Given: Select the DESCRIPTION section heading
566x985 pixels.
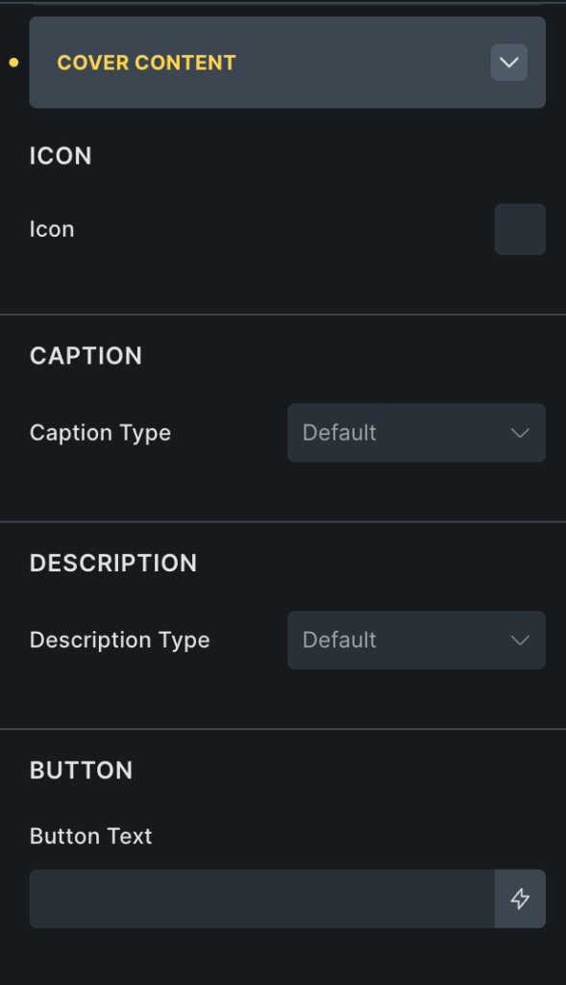Looking at the screenshot, I should click(113, 564).
